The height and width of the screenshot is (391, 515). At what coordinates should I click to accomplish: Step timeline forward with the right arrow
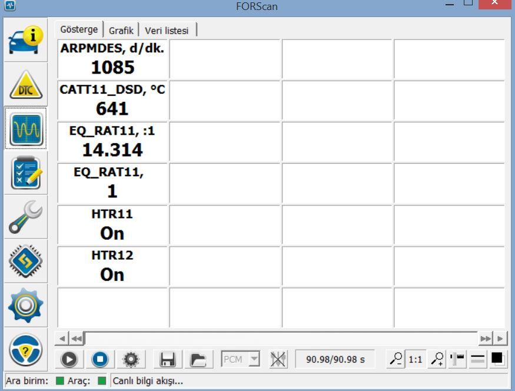click(x=500, y=339)
